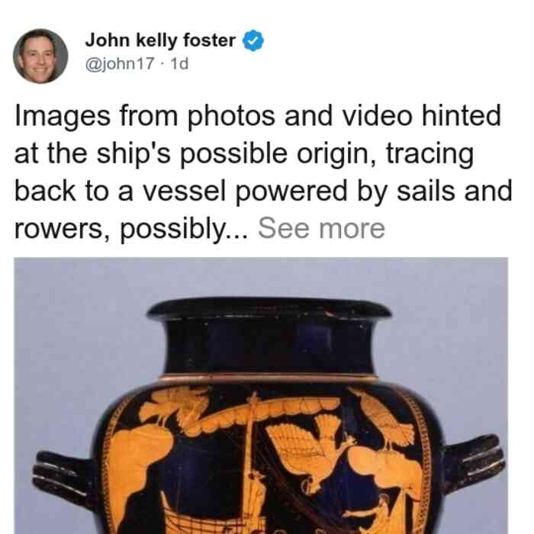Click the ship mast painted on the vase
The height and width of the screenshot is (534, 534).
251,460
